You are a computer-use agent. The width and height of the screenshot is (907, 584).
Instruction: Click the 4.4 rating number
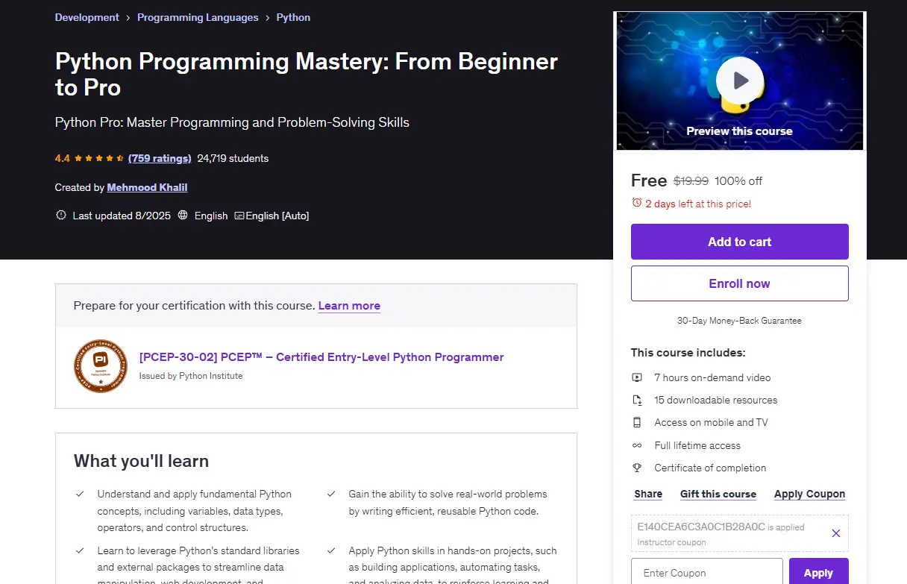63,158
